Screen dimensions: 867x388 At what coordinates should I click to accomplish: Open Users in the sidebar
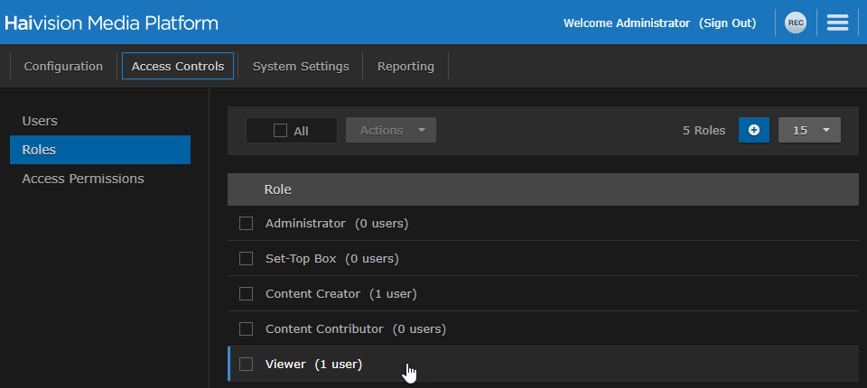click(40, 121)
